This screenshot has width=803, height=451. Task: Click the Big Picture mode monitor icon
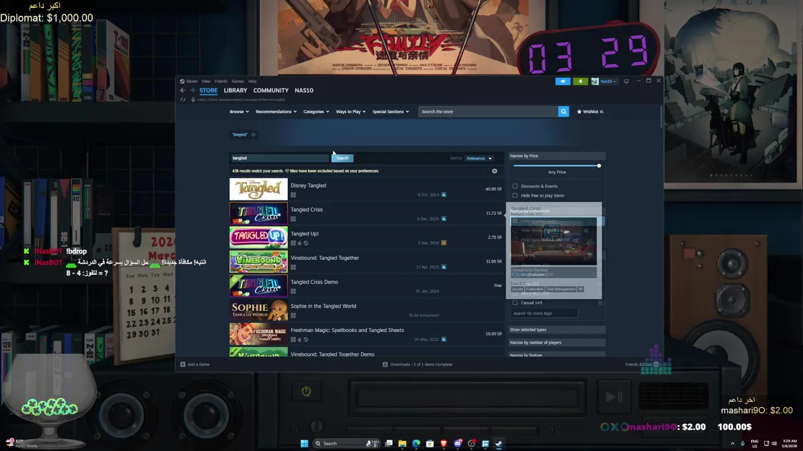[626, 81]
